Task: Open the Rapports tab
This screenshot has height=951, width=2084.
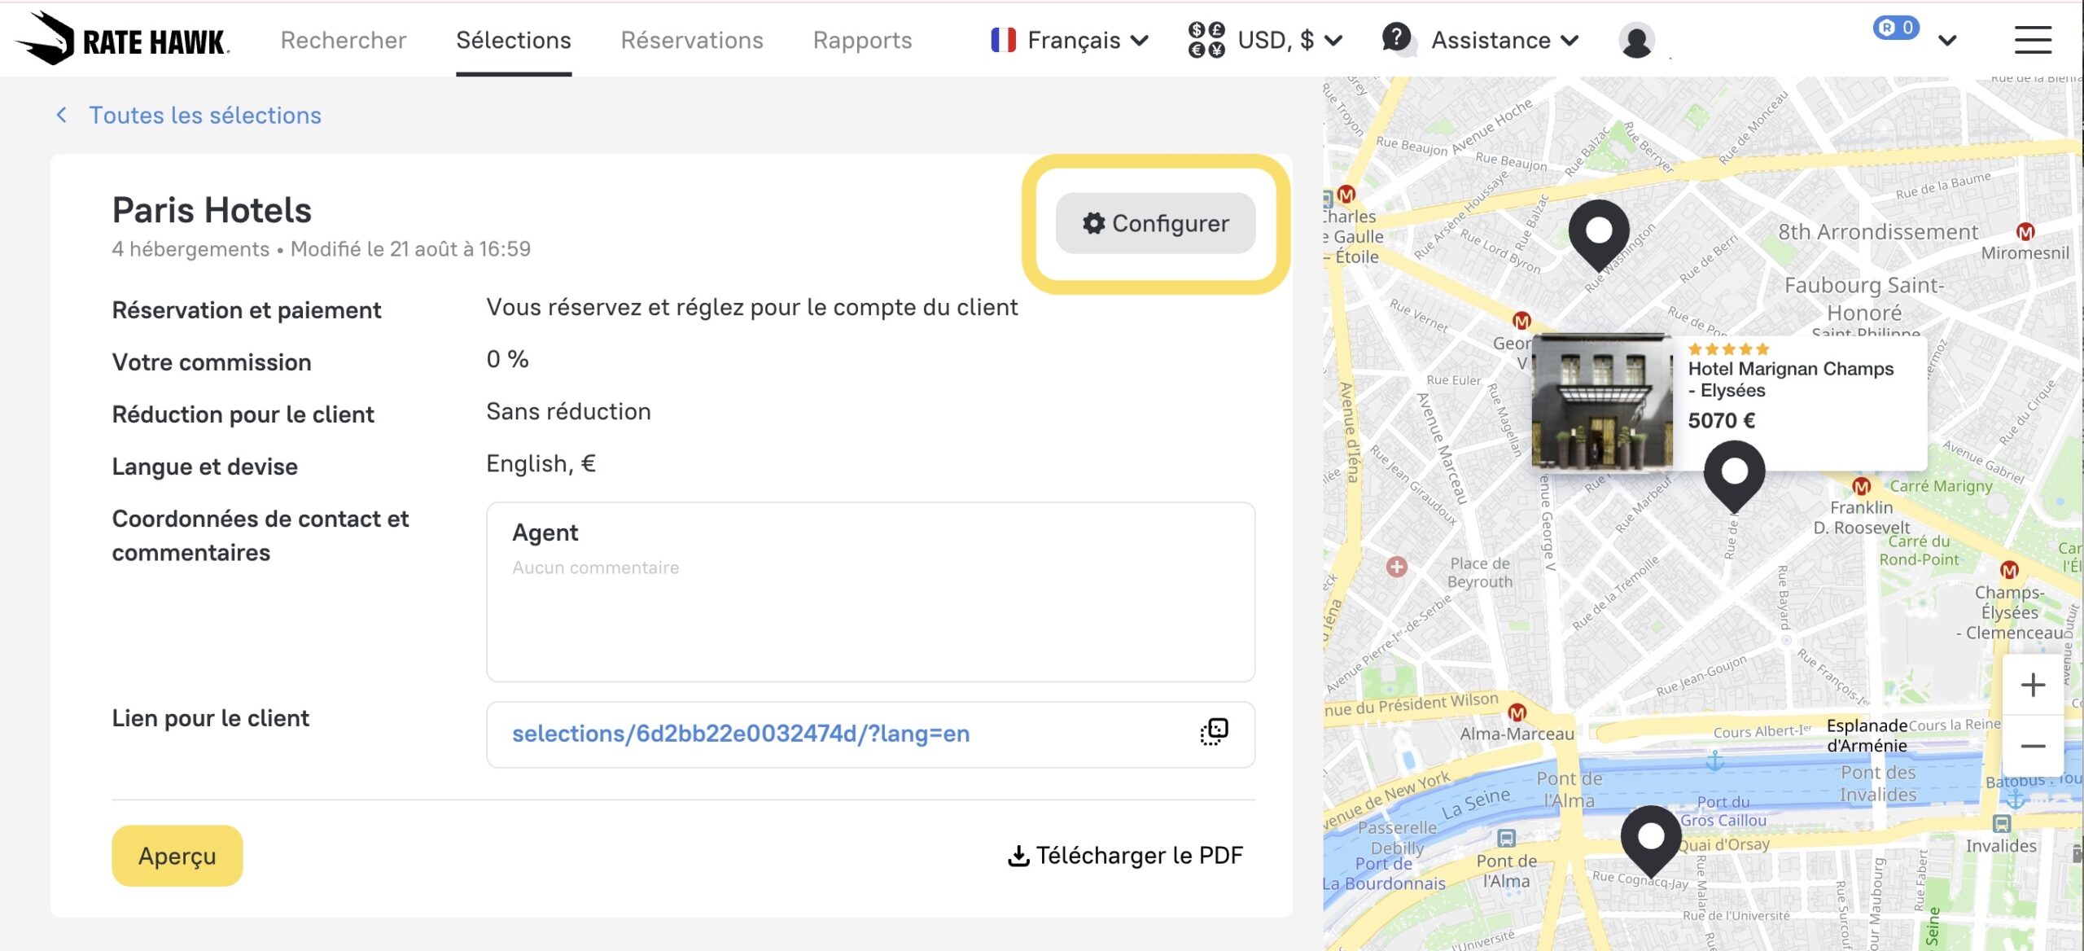Action: click(x=862, y=40)
